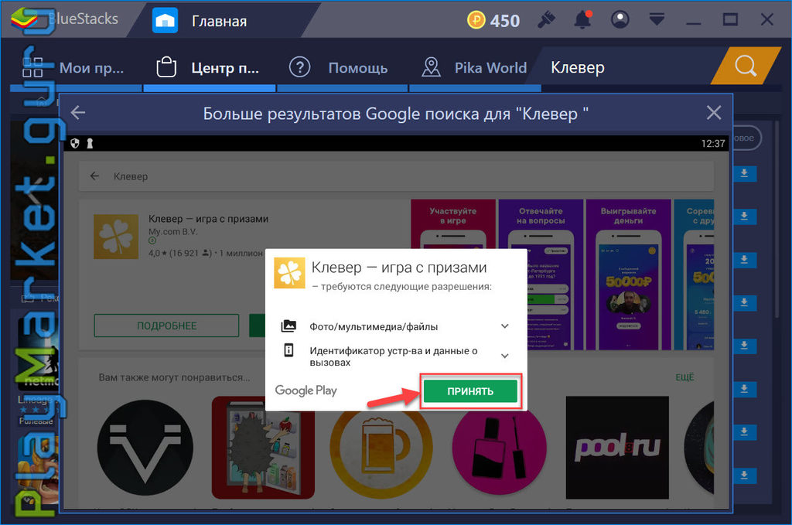This screenshot has width=792, height=525.
Task: Open the pin tool icon in title bar
Action: point(546,20)
